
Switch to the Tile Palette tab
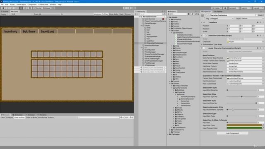pos(218,12)
